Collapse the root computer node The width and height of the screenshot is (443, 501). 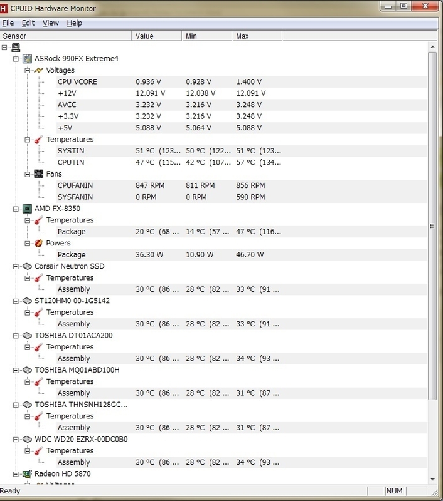click(x=4, y=48)
